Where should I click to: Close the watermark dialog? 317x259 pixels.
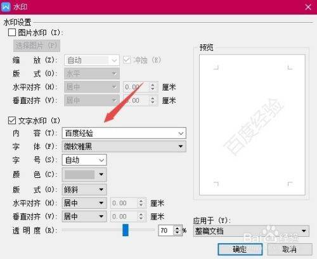tap(308, 7)
